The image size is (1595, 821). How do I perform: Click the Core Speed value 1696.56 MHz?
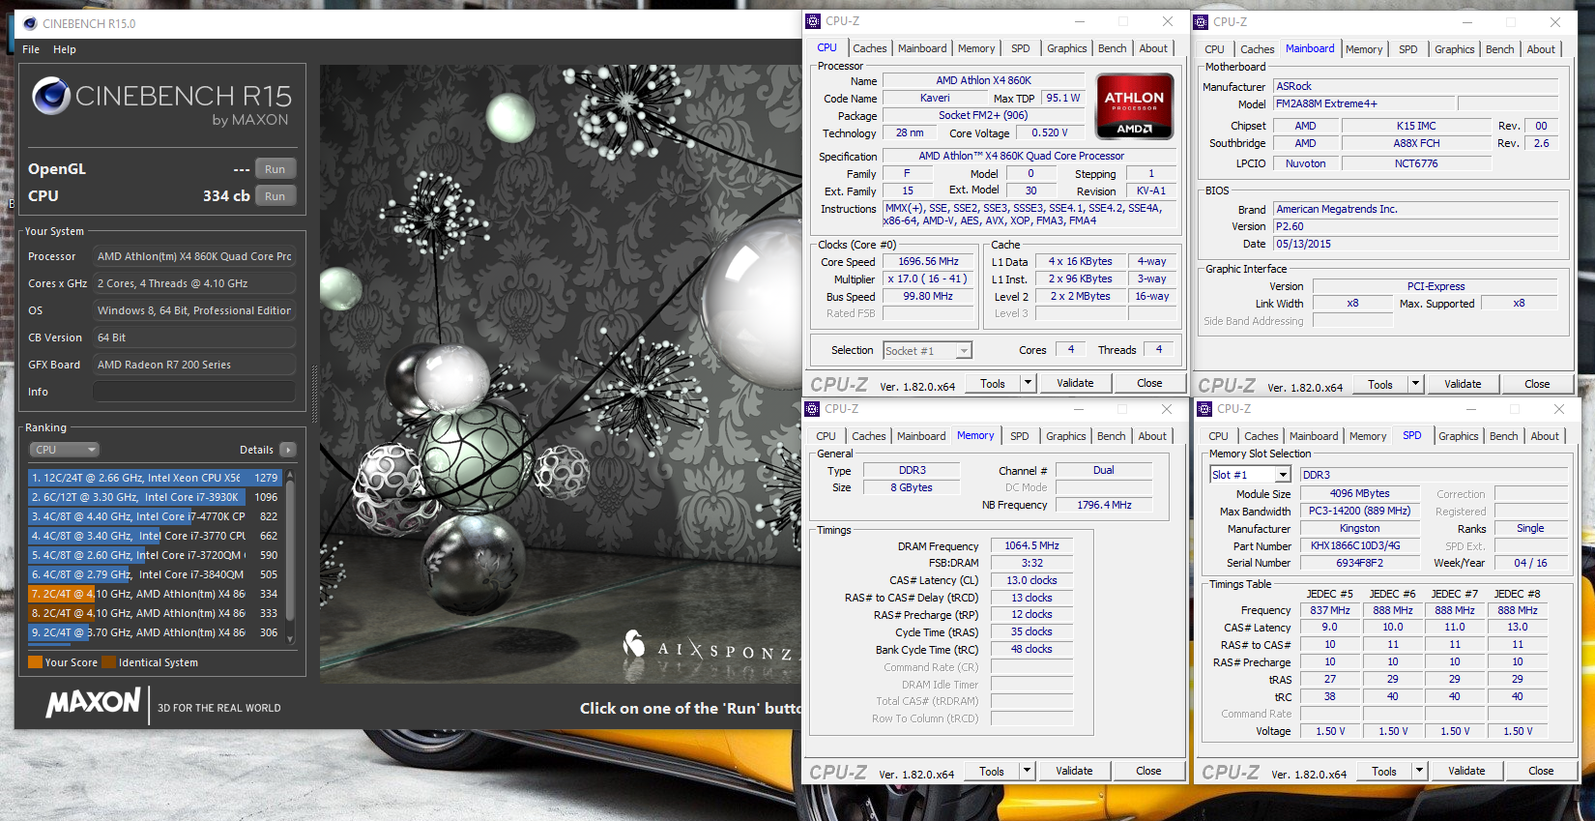click(x=928, y=261)
